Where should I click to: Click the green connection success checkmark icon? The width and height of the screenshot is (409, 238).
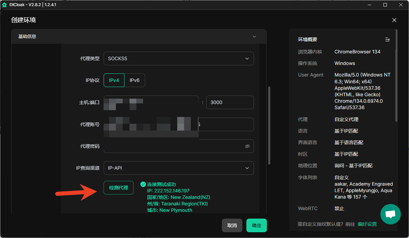click(x=143, y=184)
